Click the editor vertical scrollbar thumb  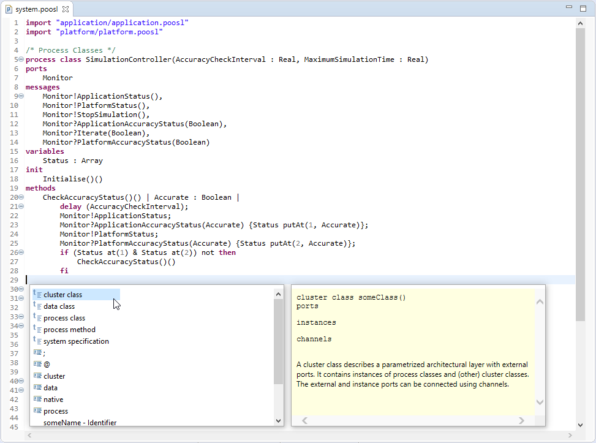(580, 175)
